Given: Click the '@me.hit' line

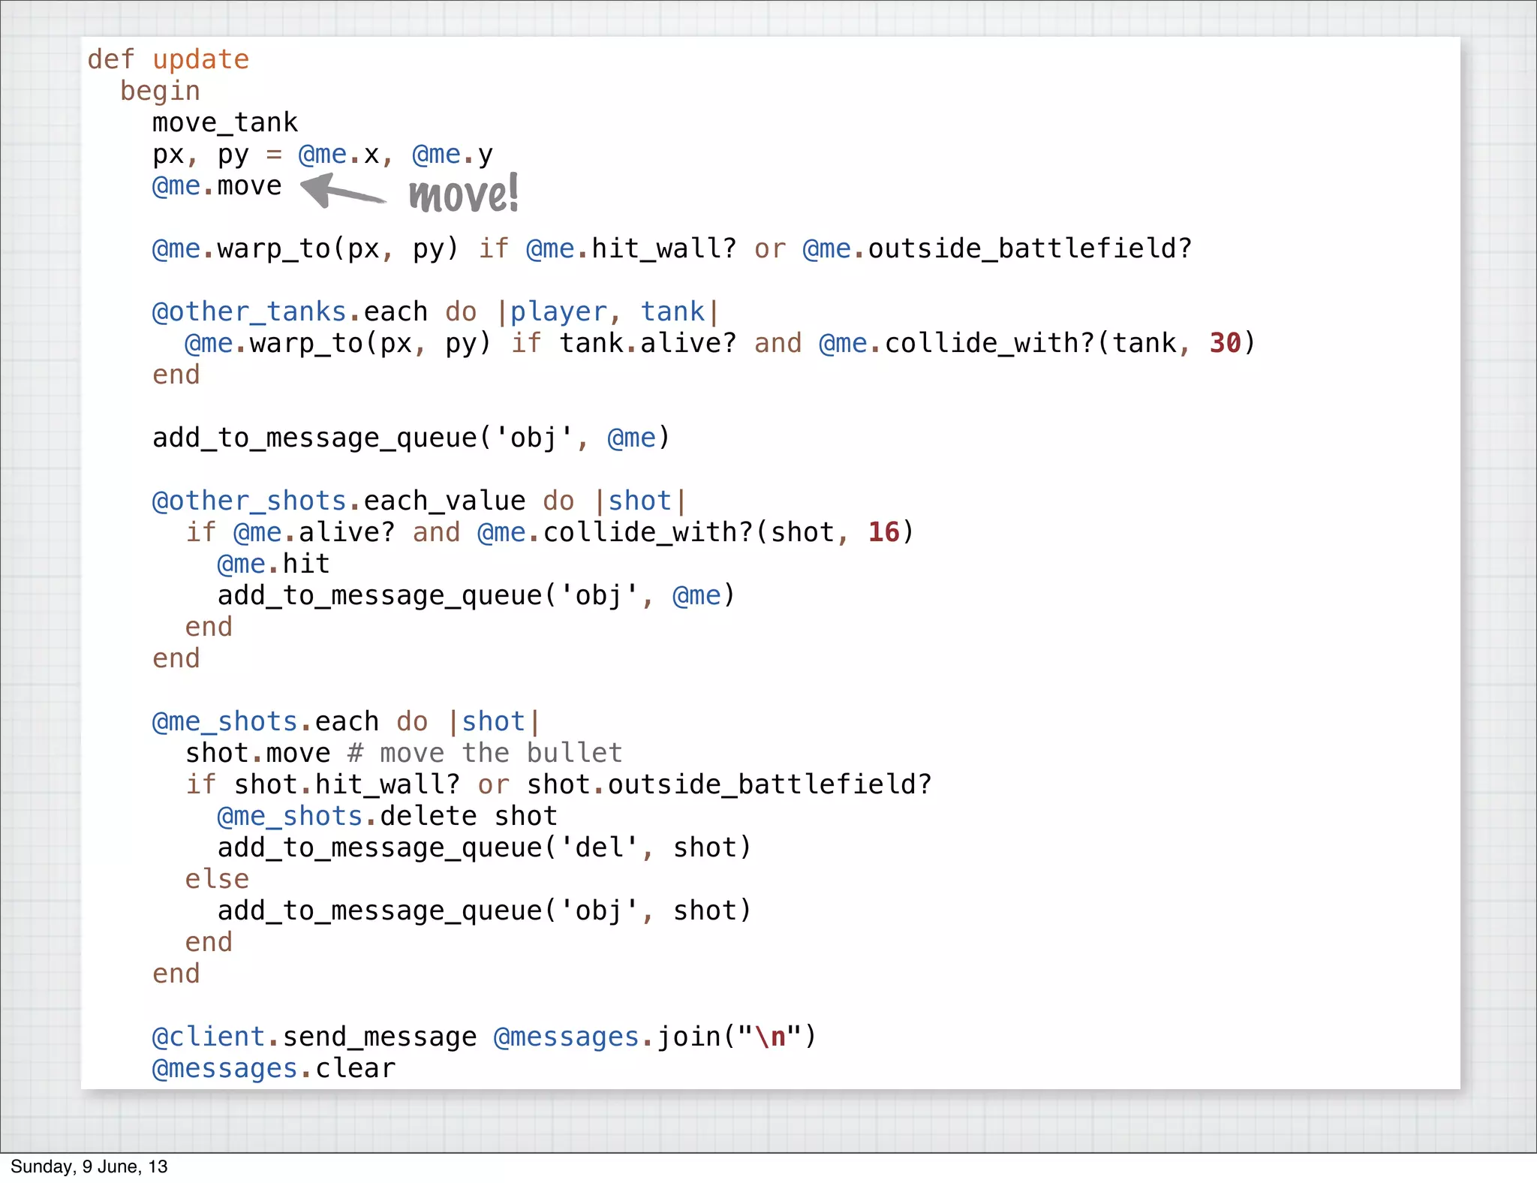Looking at the screenshot, I should (273, 564).
